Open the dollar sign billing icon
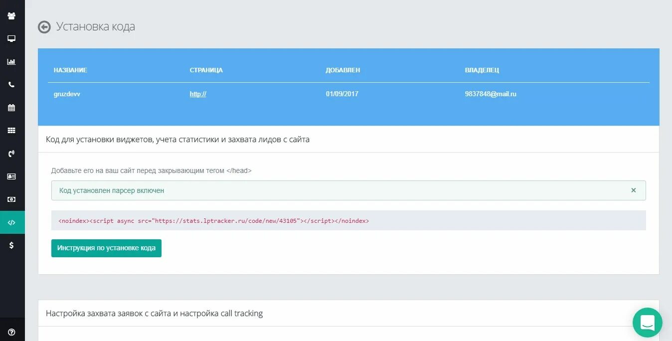 (x=11, y=245)
